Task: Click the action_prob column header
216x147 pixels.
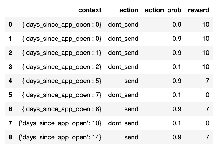Action: 163,10
